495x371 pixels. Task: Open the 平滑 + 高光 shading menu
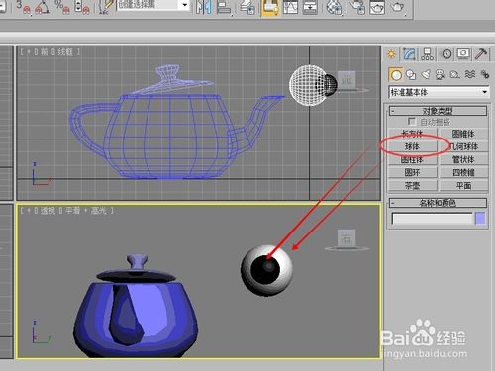click(x=85, y=211)
